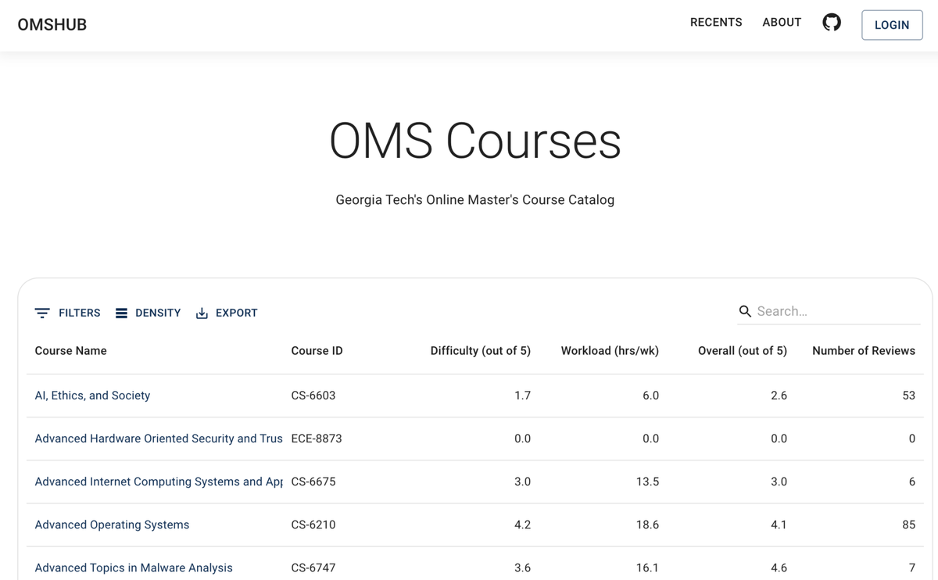Sort by Workload (hrs/wk) column
Screen dimensions: 938x580
tap(610, 351)
